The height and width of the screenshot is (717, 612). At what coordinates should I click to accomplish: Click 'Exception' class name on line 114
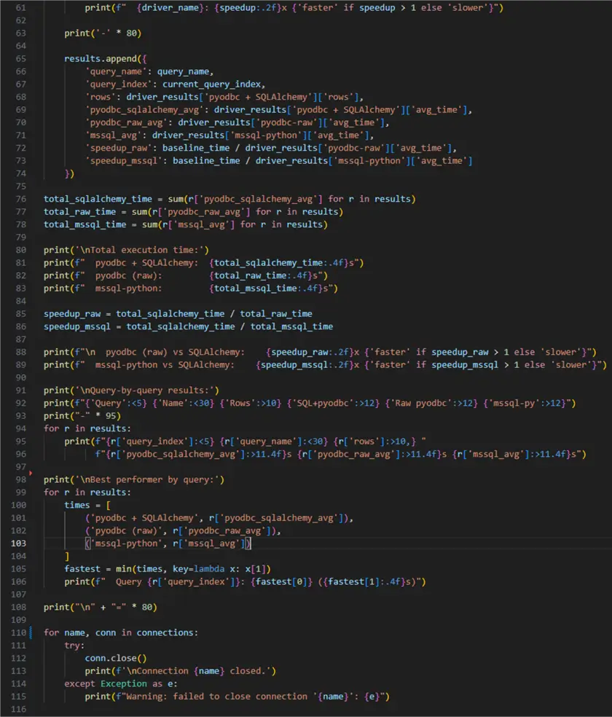(x=124, y=683)
